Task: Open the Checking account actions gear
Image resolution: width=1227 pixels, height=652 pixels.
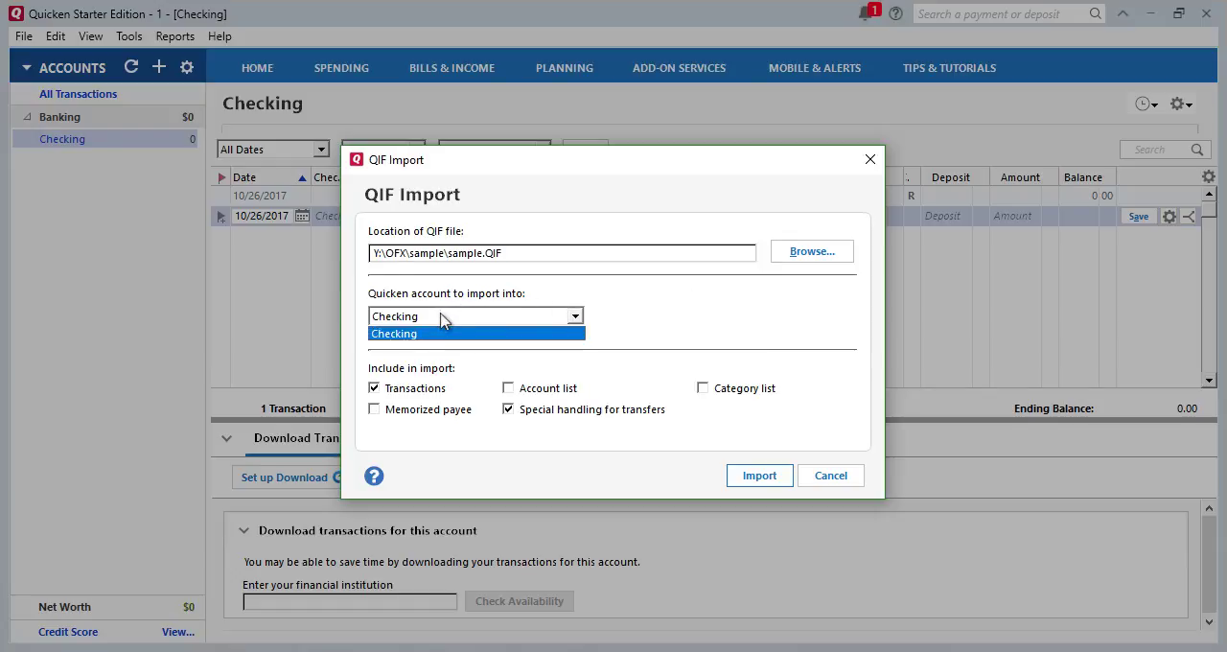Action: [x=1181, y=104]
